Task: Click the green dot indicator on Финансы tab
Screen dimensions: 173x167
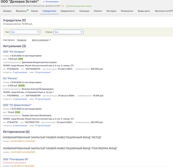Action: pyautogui.click(x=27, y=10)
